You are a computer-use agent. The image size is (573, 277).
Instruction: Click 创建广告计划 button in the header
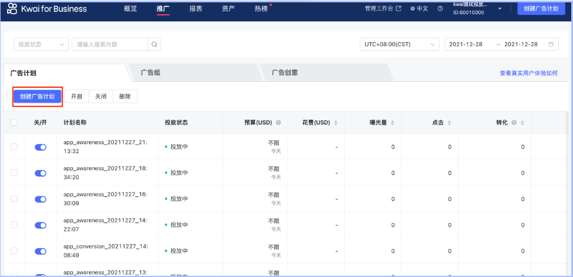coord(541,9)
